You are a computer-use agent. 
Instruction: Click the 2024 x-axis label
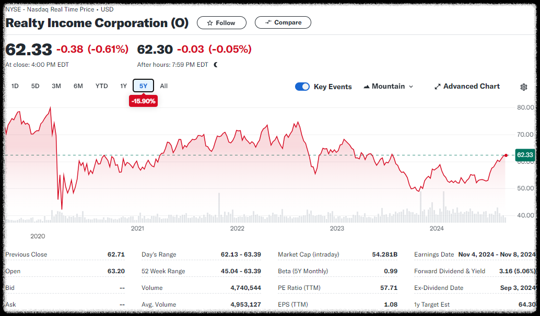tap(437, 228)
